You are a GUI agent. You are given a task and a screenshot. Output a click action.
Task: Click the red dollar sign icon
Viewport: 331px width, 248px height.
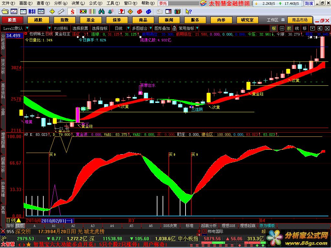pos(72,11)
